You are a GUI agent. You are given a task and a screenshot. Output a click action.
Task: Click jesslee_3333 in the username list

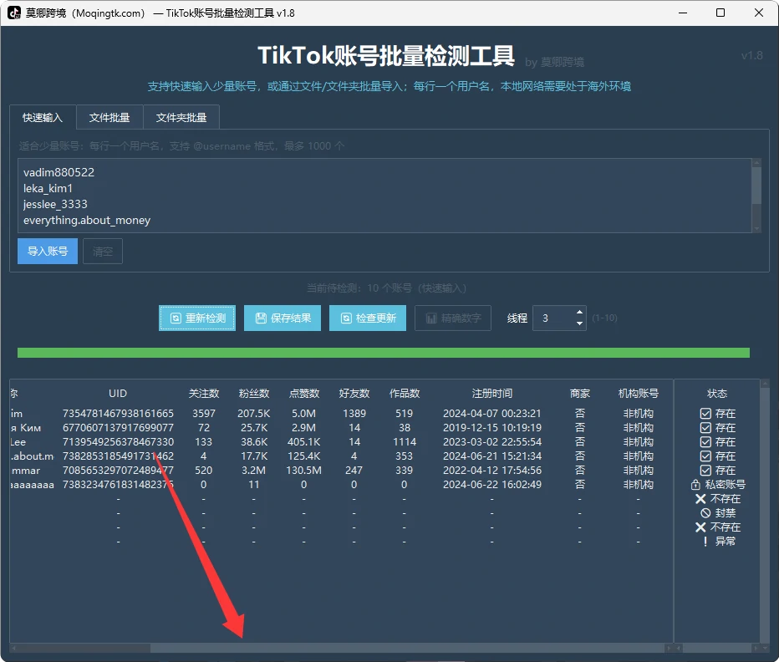pos(55,204)
